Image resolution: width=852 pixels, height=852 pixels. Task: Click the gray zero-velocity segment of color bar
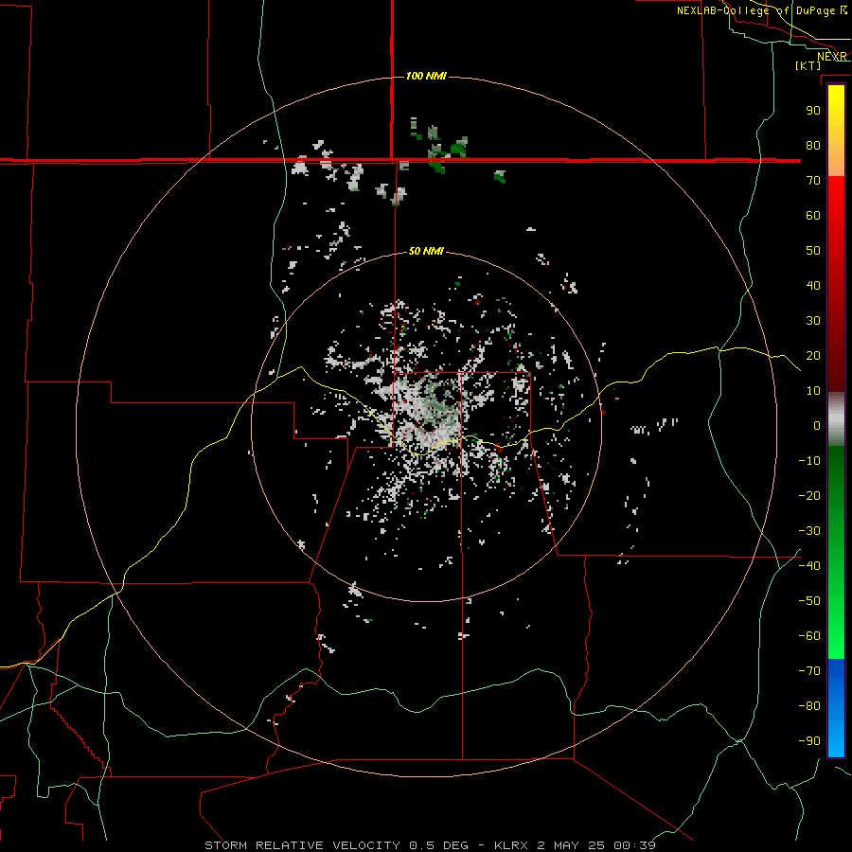(x=836, y=419)
